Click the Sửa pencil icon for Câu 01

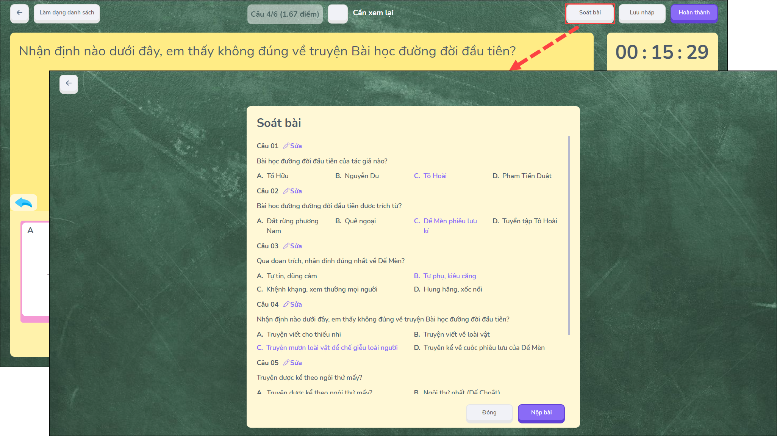pyautogui.click(x=286, y=146)
